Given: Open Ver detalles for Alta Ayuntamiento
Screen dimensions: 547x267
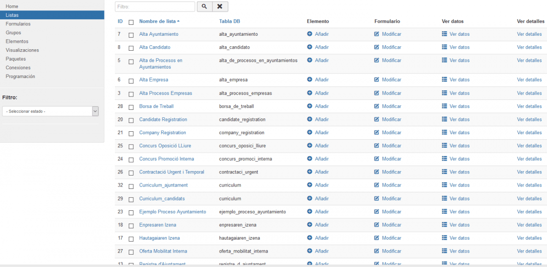Looking at the screenshot, I should 529,34.
